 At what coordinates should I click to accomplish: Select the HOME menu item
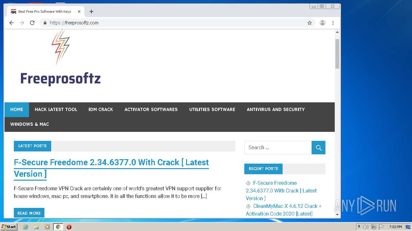pos(17,110)
